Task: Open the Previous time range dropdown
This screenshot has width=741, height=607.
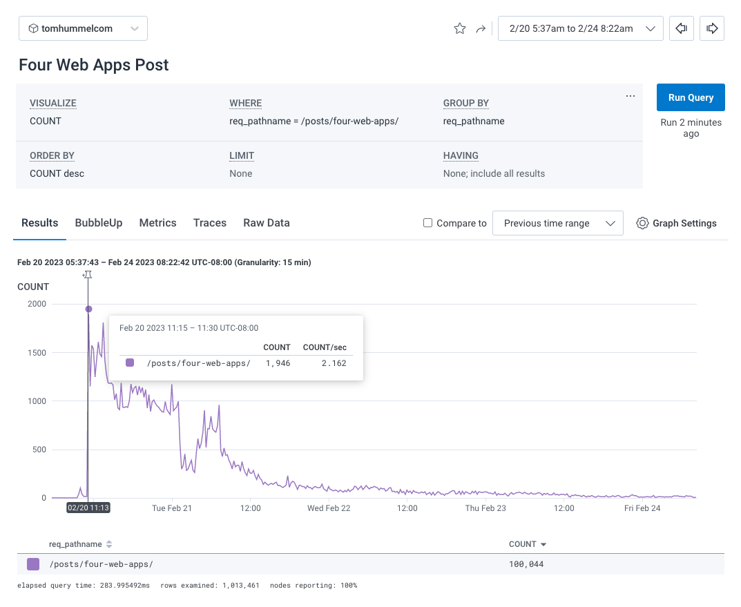Action: tap(557, 223)
